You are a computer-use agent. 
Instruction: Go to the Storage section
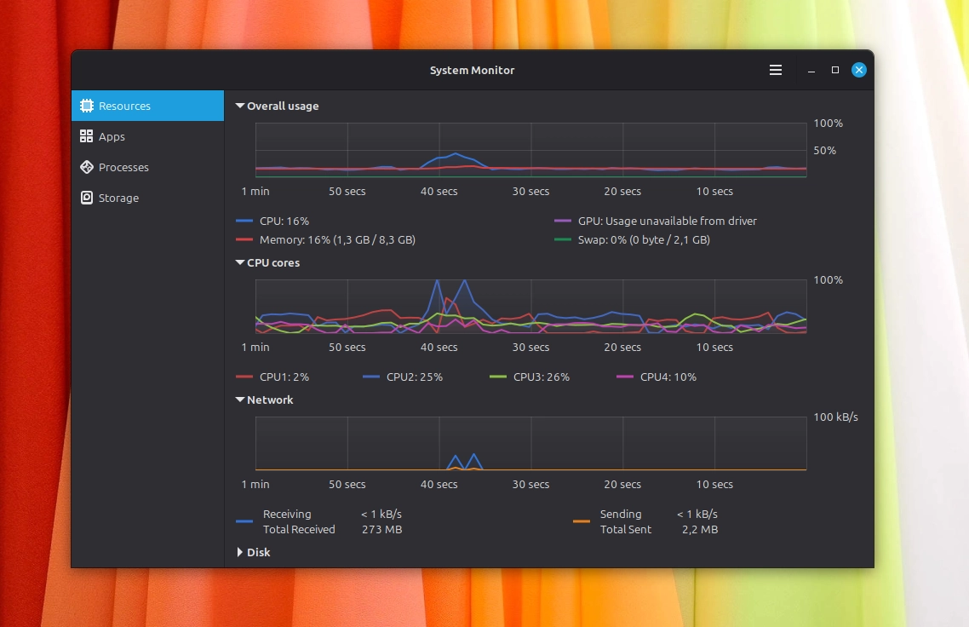pos(147,198)
